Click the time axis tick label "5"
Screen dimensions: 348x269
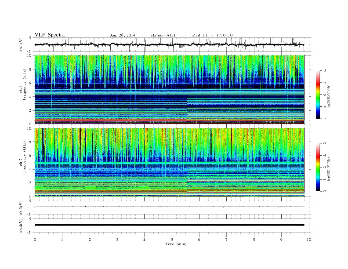tap(172, 240)
